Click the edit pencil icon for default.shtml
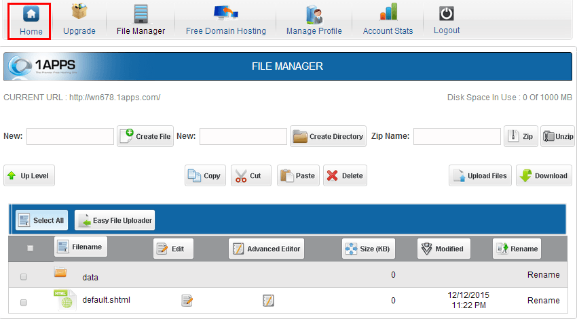The width and height of the screenshot is (577, 321). pos(187,300)
